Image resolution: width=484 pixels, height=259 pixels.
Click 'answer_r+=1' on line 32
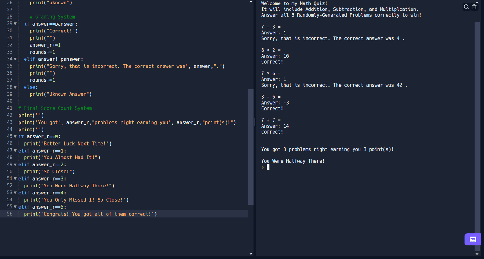45,45
